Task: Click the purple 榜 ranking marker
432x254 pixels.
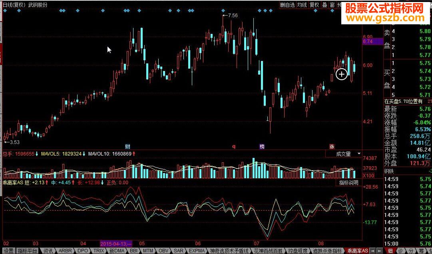Action: pos(262,146)
